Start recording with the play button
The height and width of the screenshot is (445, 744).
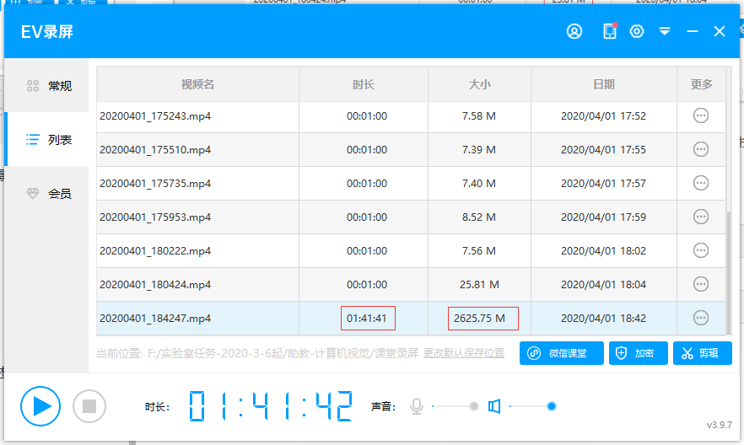40,406
